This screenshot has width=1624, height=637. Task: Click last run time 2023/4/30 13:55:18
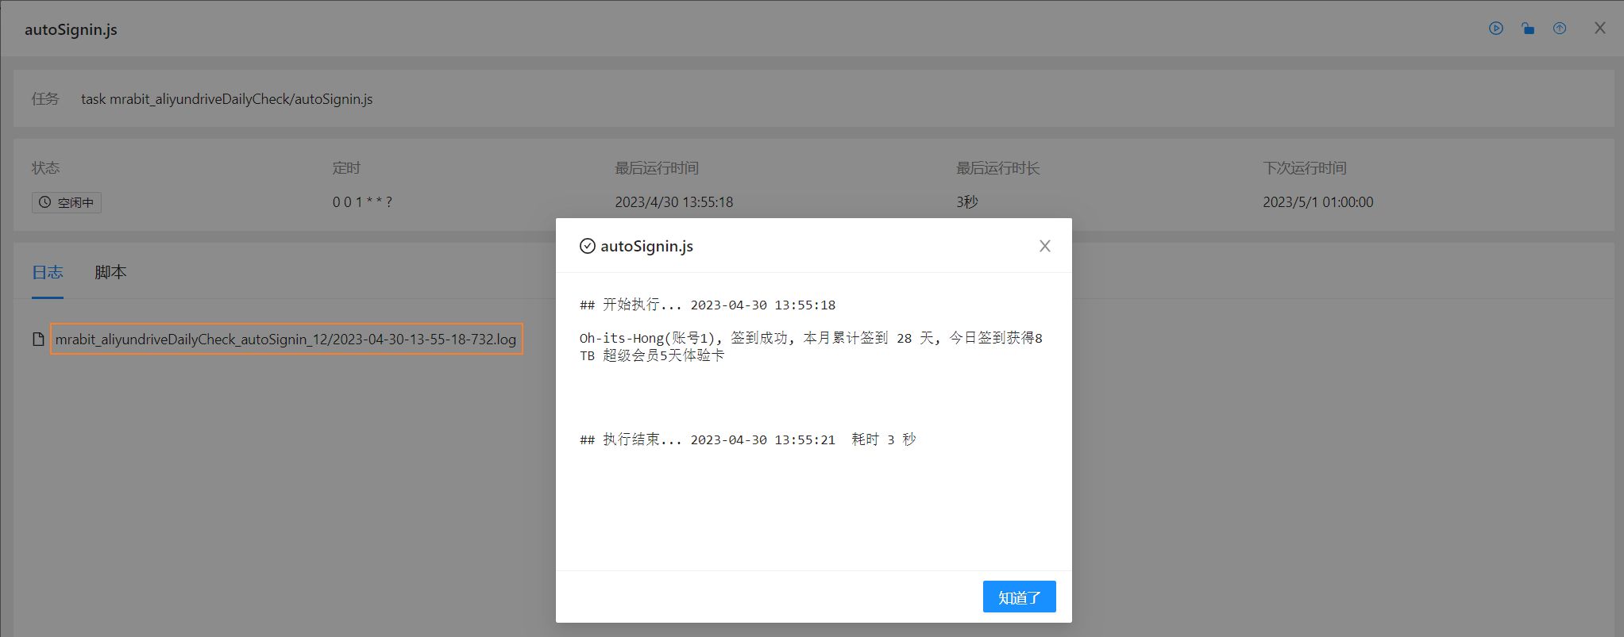pos(674,202)
